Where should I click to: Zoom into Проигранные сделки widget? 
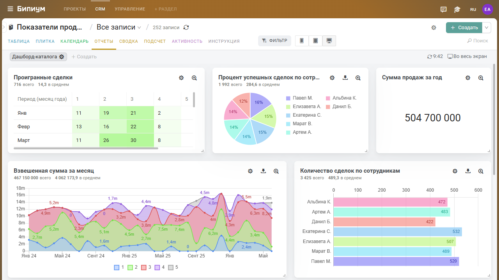pos(194,78)
